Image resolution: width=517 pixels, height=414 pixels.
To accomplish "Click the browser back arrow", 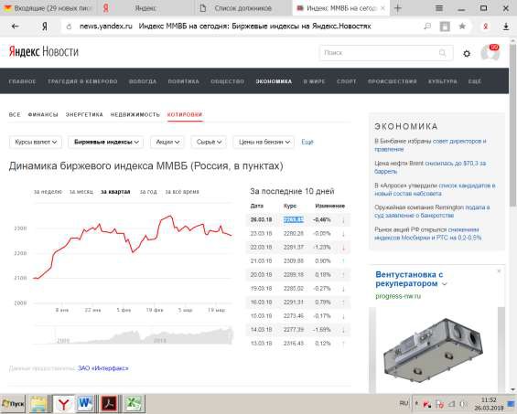I will click(x=16, y=27).
